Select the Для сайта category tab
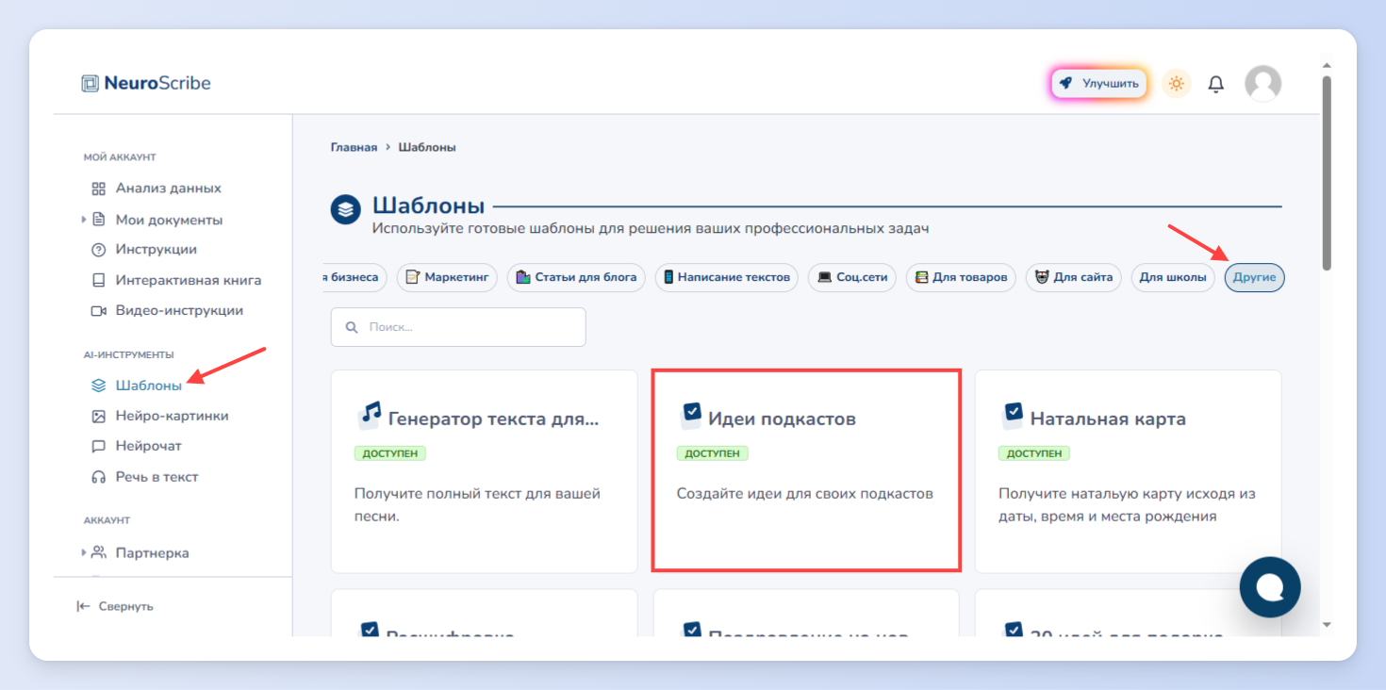Viewport: 1386px width, 690px height. [x=1073, y=277]
